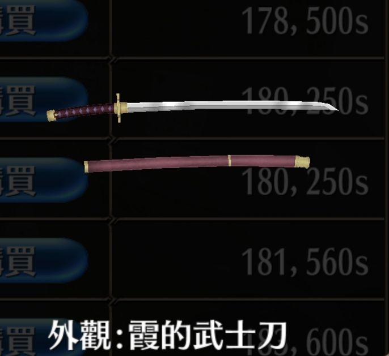This screenshot has width=389, height=356.
Task: Click the gold band on the scabbard
Action: click(x=230, y=160)
